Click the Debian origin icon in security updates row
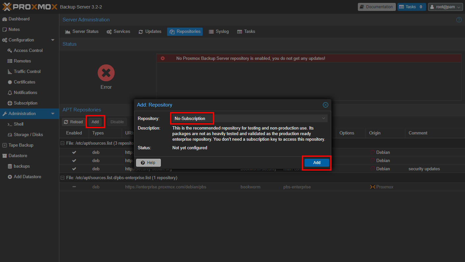Image resolution: width=465 pixels, height=262 pixels. pyautogui.click(x=373, y=169)
